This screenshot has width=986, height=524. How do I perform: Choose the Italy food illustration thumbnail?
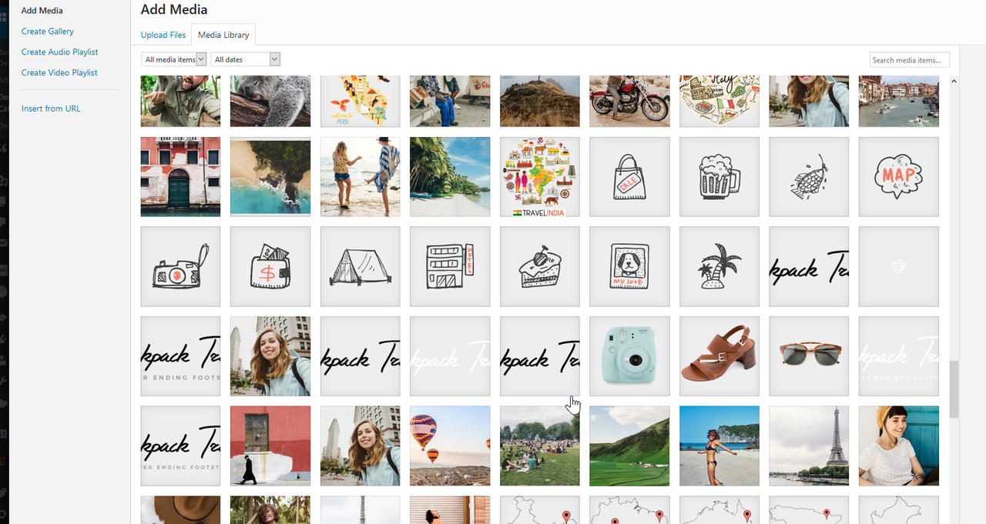coord(719,101)
